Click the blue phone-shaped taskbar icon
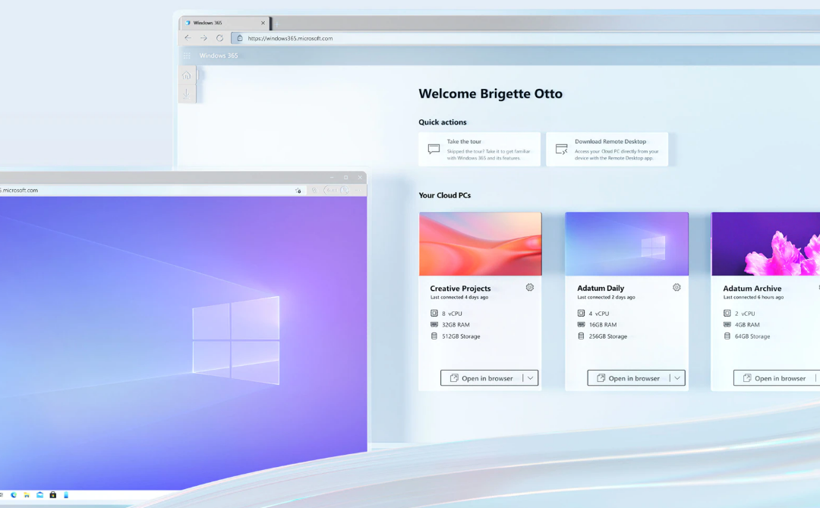 point(66,494)
